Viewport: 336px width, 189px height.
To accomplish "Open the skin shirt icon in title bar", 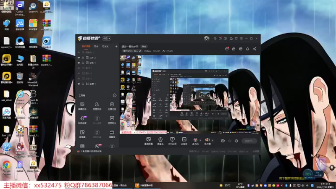I will (x=236, y=39).
